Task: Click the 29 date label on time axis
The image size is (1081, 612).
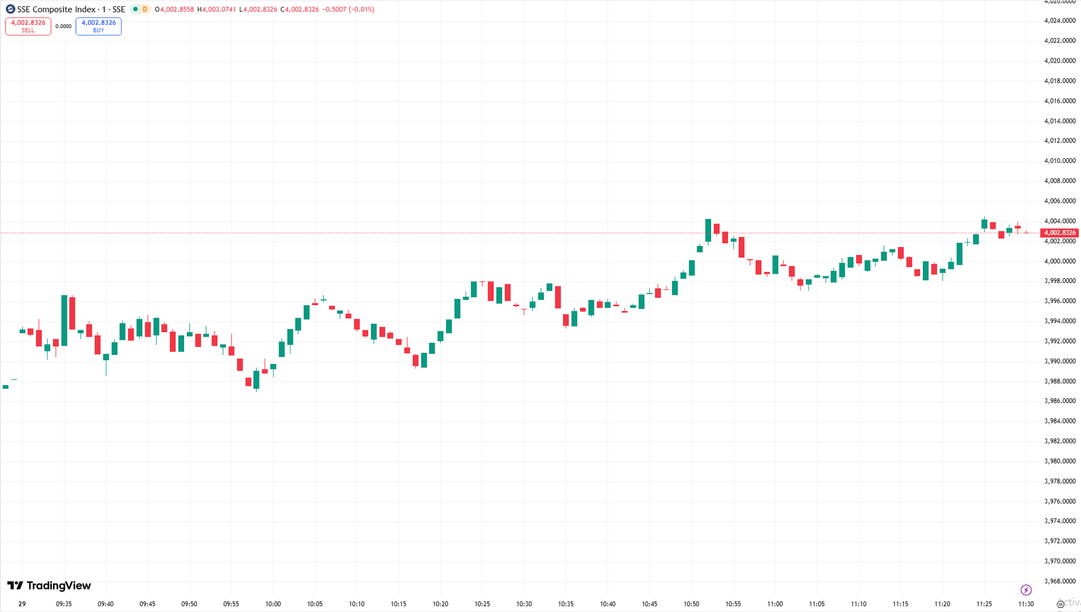Action: tap(22, 604)
